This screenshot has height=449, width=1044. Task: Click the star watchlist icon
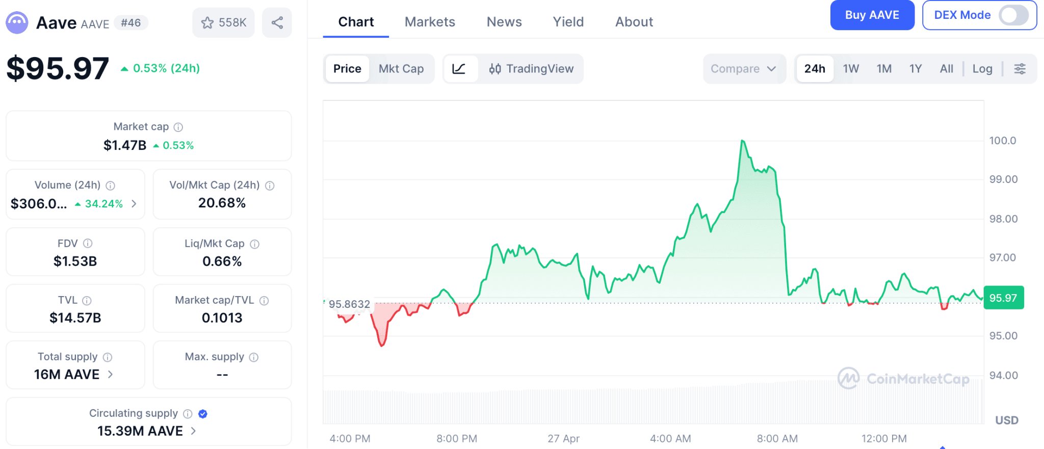point(207,23)
